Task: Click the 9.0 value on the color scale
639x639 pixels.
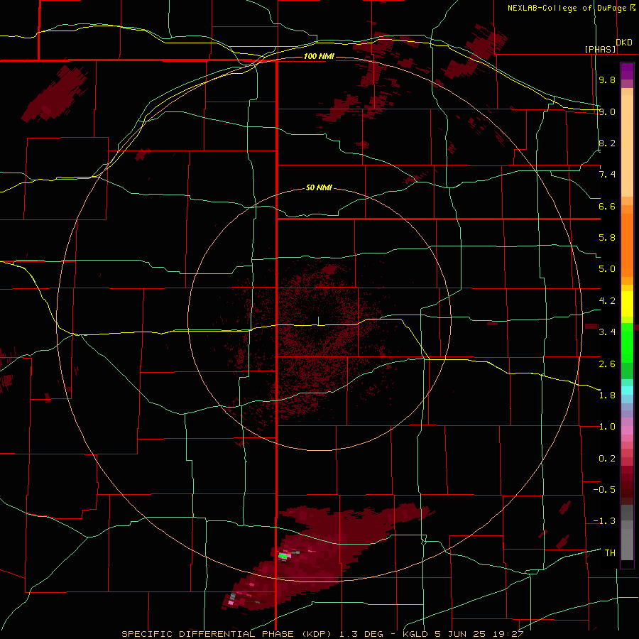Action: coord(607,111)
